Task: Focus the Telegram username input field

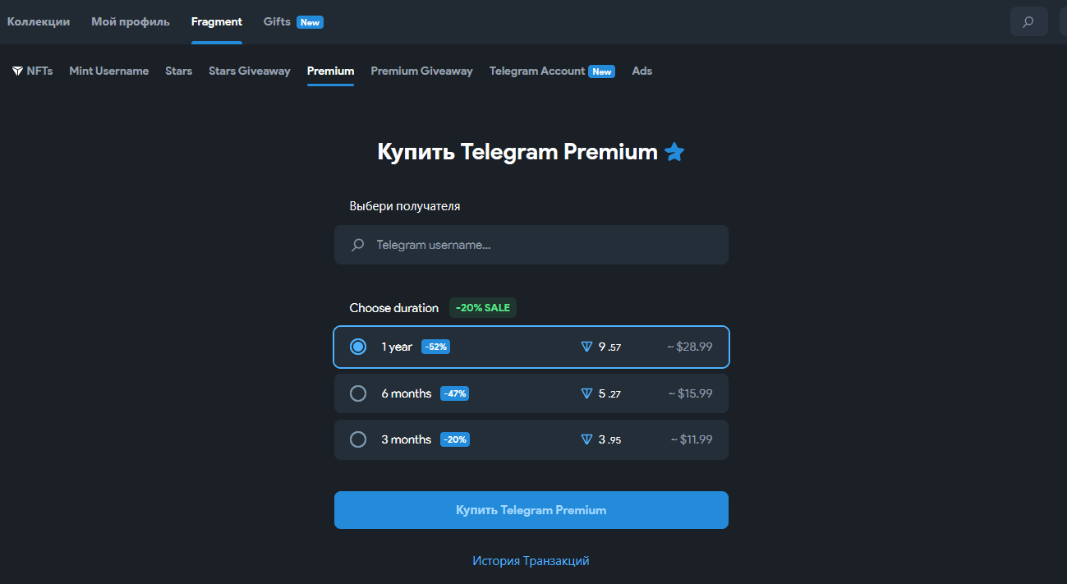Action: tap(531, 245)
